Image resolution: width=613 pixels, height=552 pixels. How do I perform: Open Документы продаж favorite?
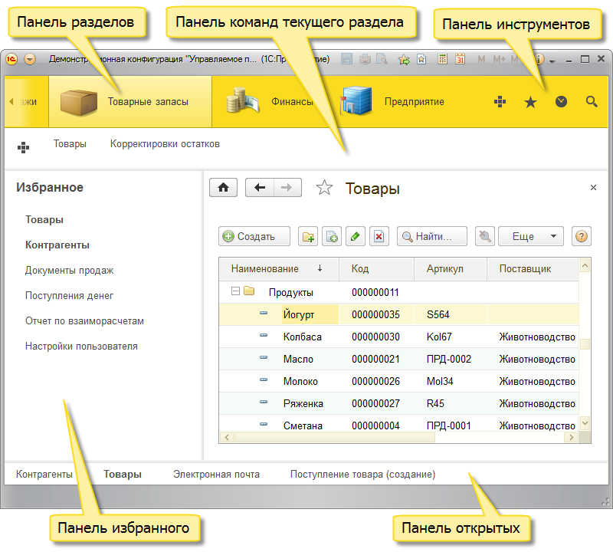(70, 271)
